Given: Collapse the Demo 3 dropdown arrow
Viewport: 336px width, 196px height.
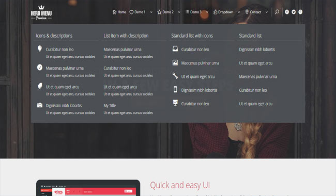Looking at the screenshot, I should pyautogui.click(x=207, y=12).
